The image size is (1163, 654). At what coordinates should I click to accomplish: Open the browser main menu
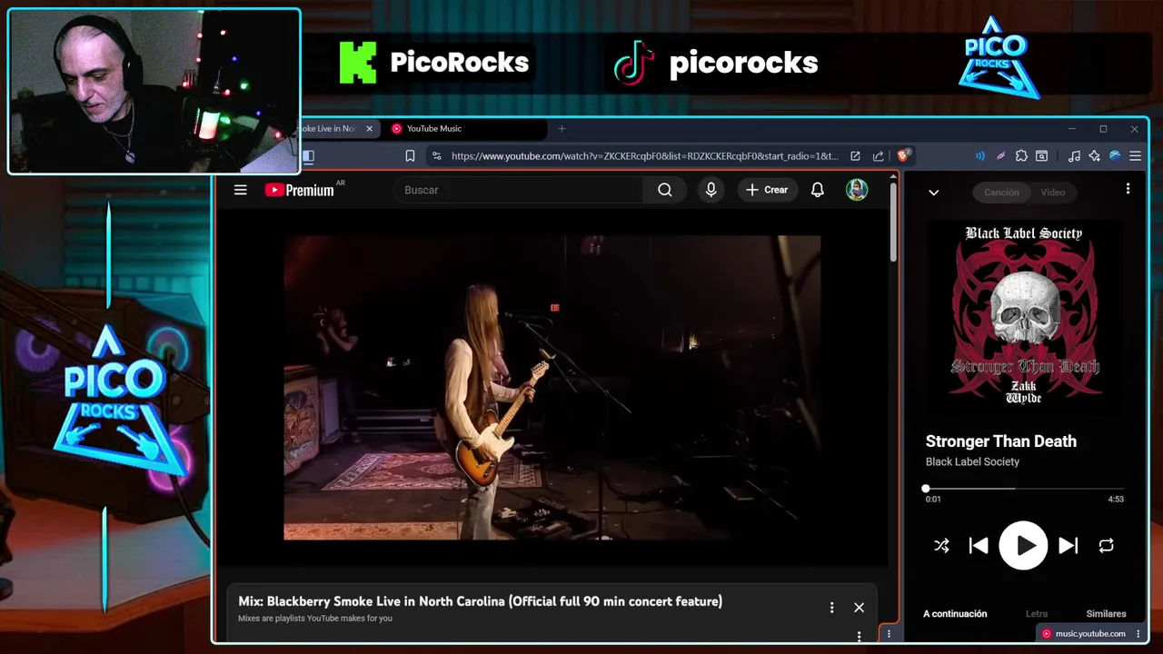tap(1135, 156)
